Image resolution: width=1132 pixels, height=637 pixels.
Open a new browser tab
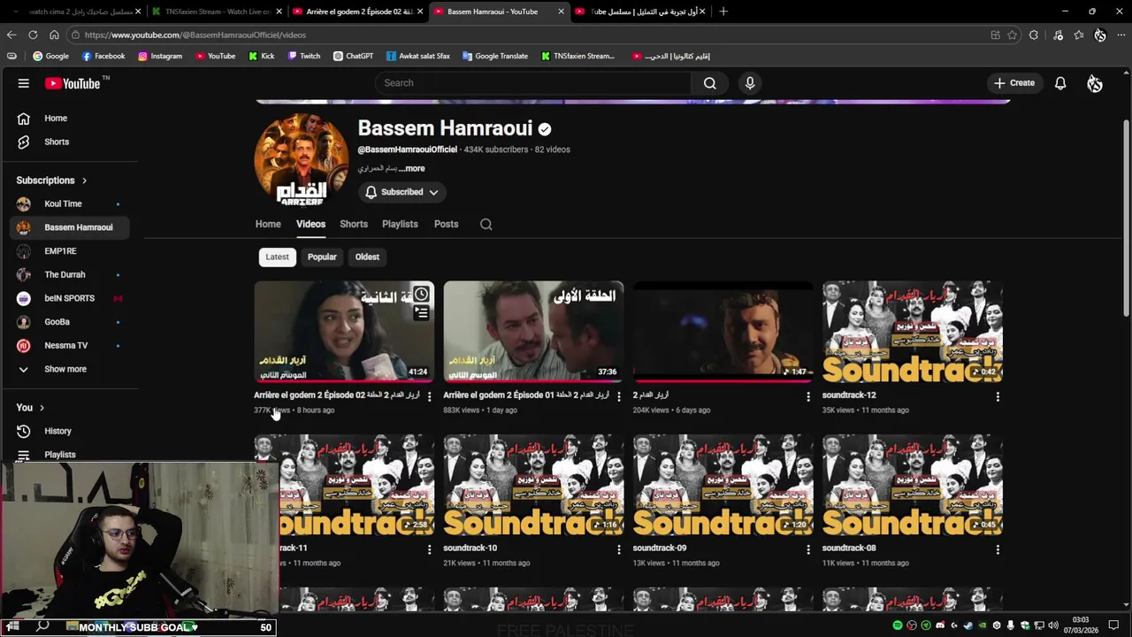point(723,12)
